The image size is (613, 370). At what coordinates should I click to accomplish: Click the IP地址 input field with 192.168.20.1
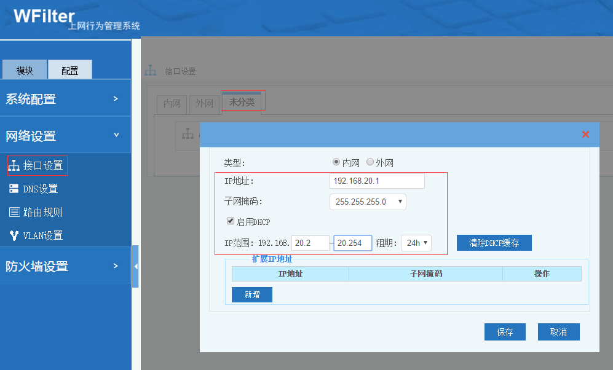point(377,181)
